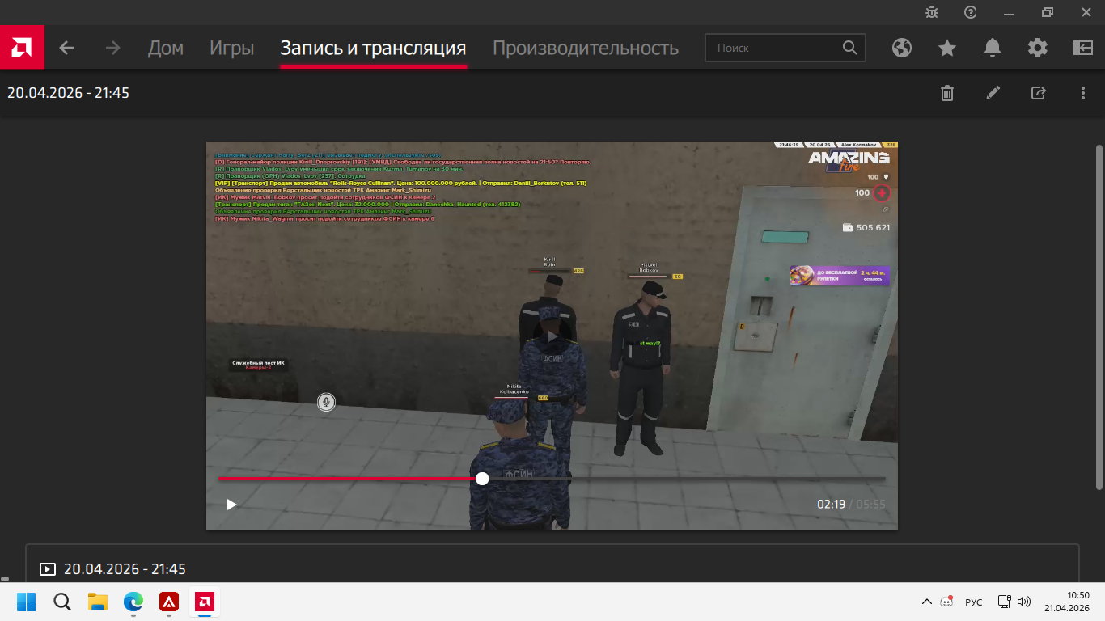Viewport: 1105px width, 621px height.
Task: Open the bug report icon
Action: pos(932,12)
